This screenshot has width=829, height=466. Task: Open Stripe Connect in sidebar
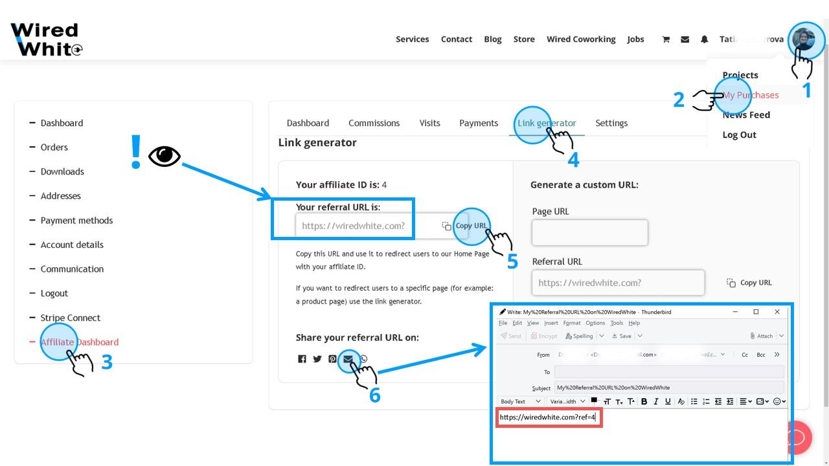71,318
